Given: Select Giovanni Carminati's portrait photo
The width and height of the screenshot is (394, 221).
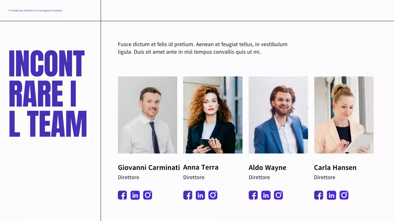Looking at the screenshot, I should pyautogui.click(x=147, y=115).
